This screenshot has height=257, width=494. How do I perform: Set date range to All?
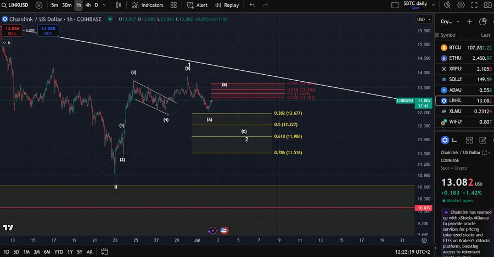coord(90,252)
